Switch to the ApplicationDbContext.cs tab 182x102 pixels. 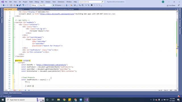click(x=37, y=9)
